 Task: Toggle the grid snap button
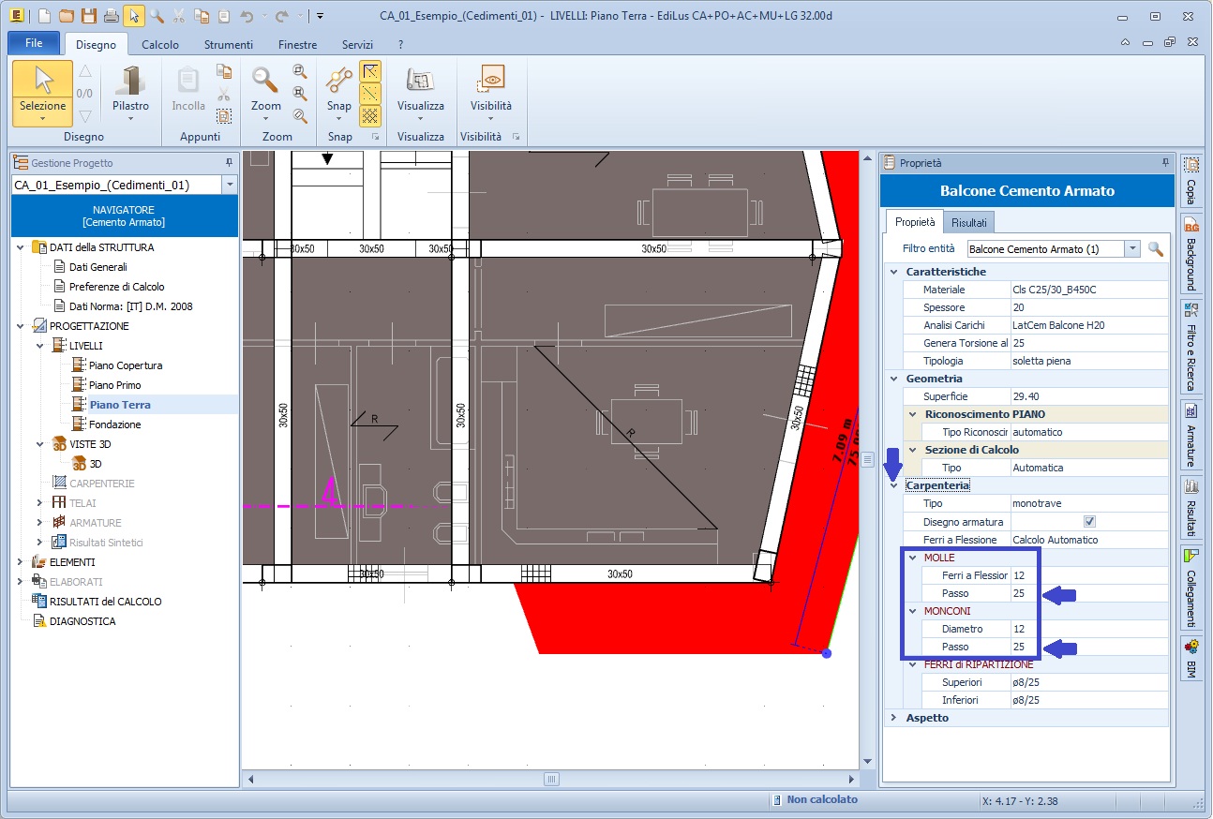tap(370, 115)
